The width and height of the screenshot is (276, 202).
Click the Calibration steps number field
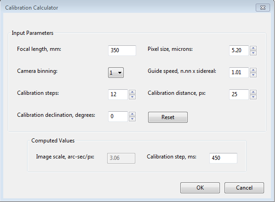pos(118,94)
